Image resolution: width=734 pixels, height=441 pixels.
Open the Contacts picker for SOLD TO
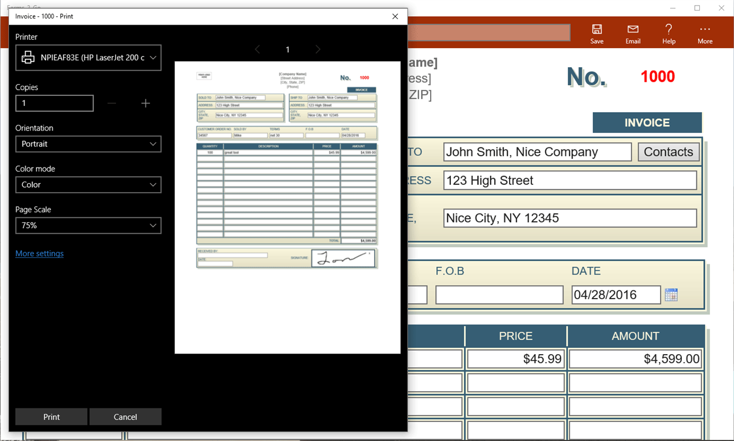coord(668,151)
